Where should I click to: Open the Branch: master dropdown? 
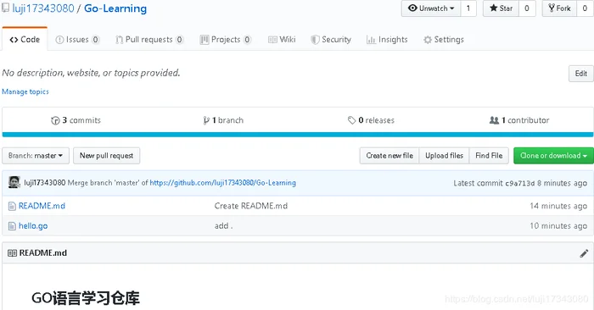coord(36,156)
